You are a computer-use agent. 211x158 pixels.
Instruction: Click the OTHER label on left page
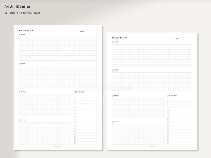(x=23, y=120)
